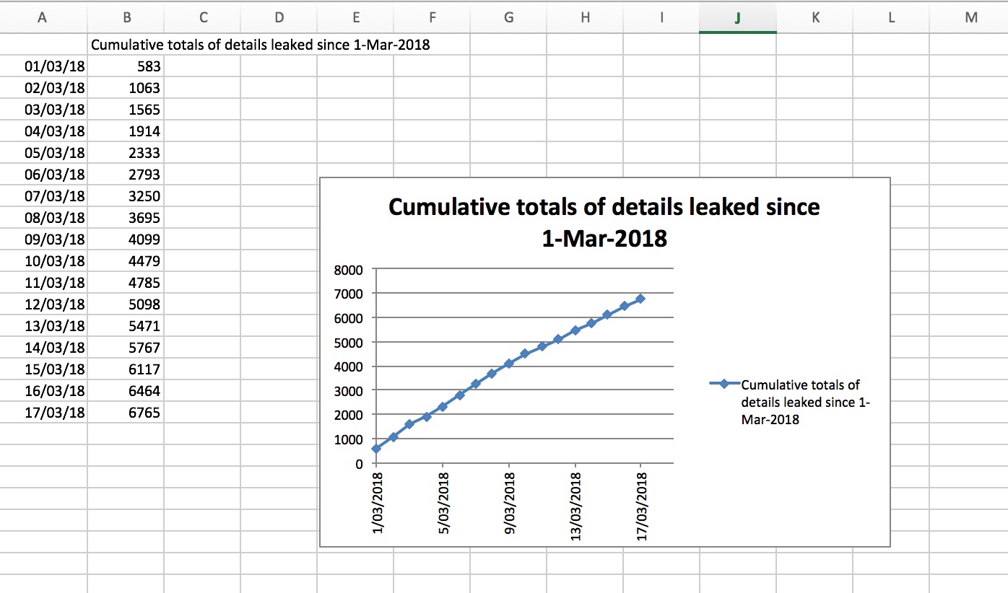This screenshot has height=593, width=1008.
Task: Click the last data point on chart line
Action: pyautogui.click(x=640, y=299)
